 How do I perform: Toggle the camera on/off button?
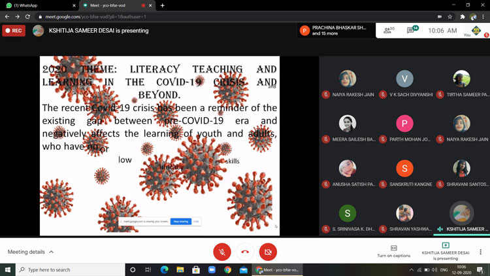click(x=268, y=252)
